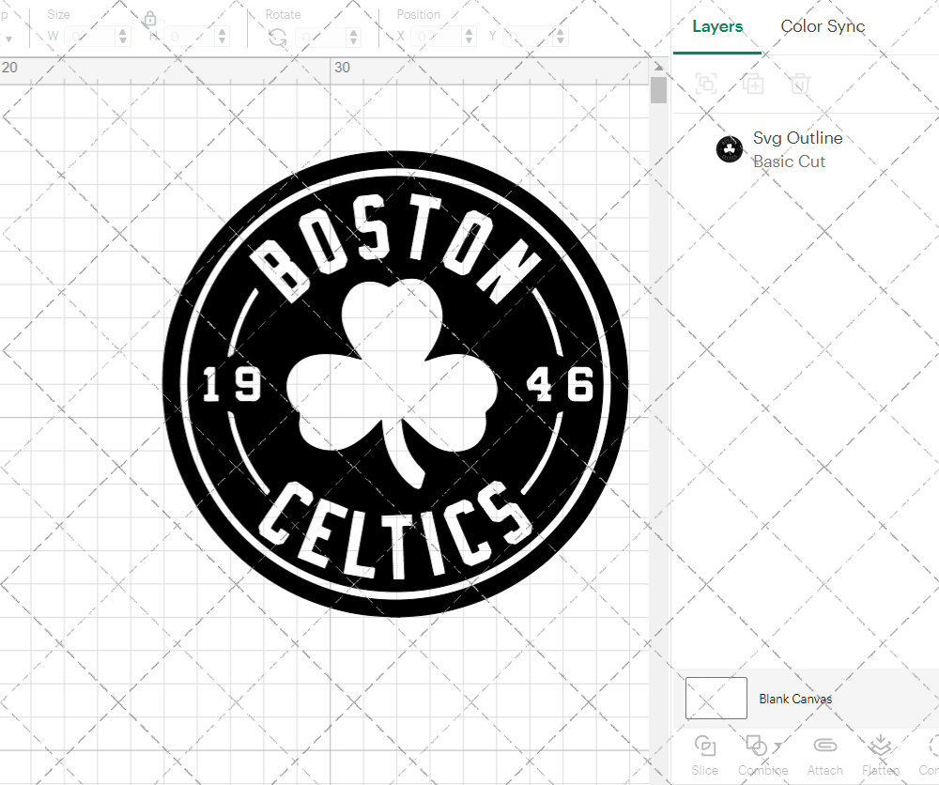Click the Blank Canvas label

[x=796, y=699]
